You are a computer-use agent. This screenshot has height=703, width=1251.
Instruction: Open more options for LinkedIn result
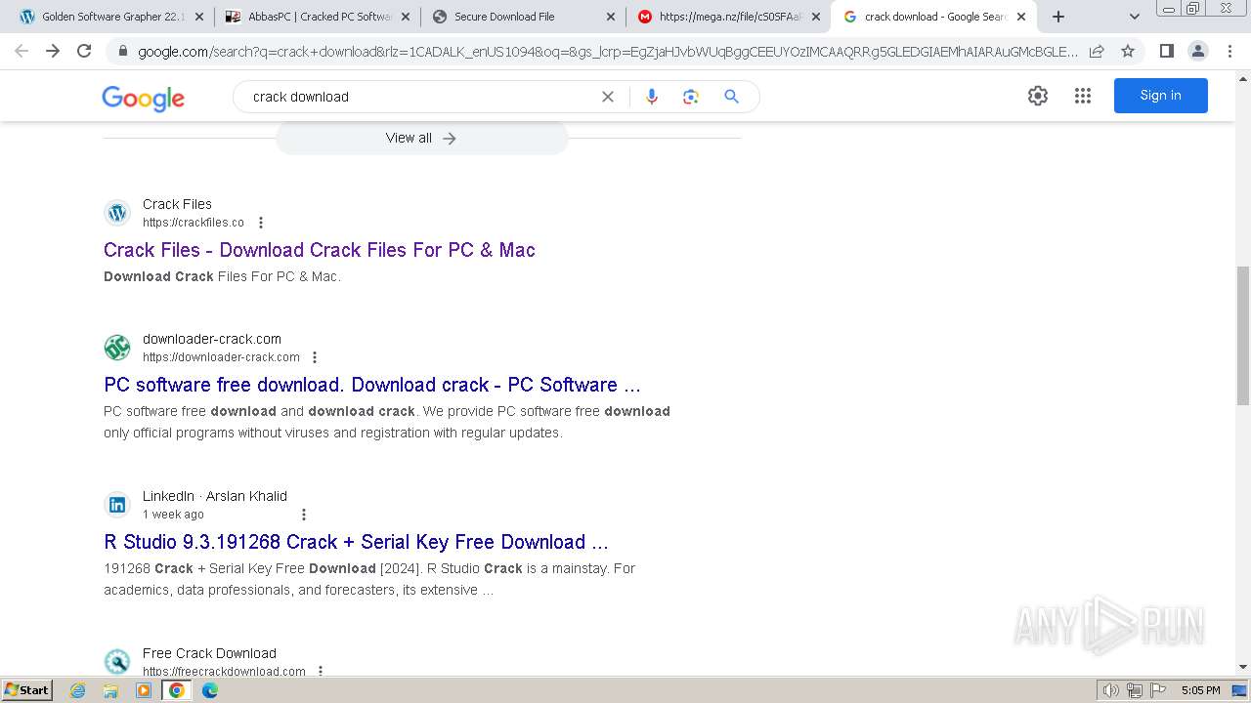pos(304,515)
